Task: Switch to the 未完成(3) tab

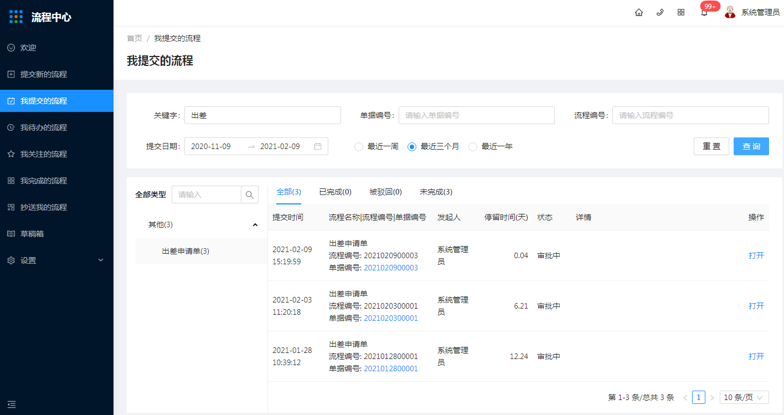Action: point(436,192)
